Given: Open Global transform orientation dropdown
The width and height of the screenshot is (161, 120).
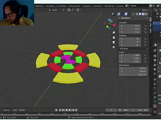Looking at the screenshot, I should (54, 10).
